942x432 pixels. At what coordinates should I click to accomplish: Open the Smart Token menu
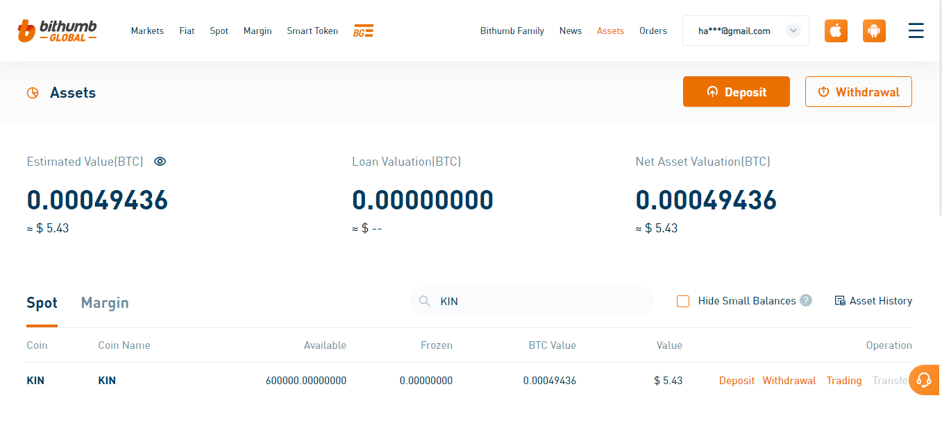coord(312,31)
